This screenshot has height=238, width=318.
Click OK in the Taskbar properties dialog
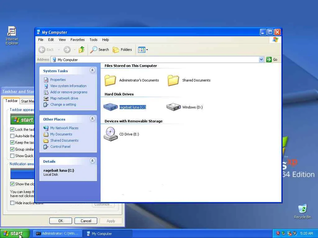[x=61, y=221]
